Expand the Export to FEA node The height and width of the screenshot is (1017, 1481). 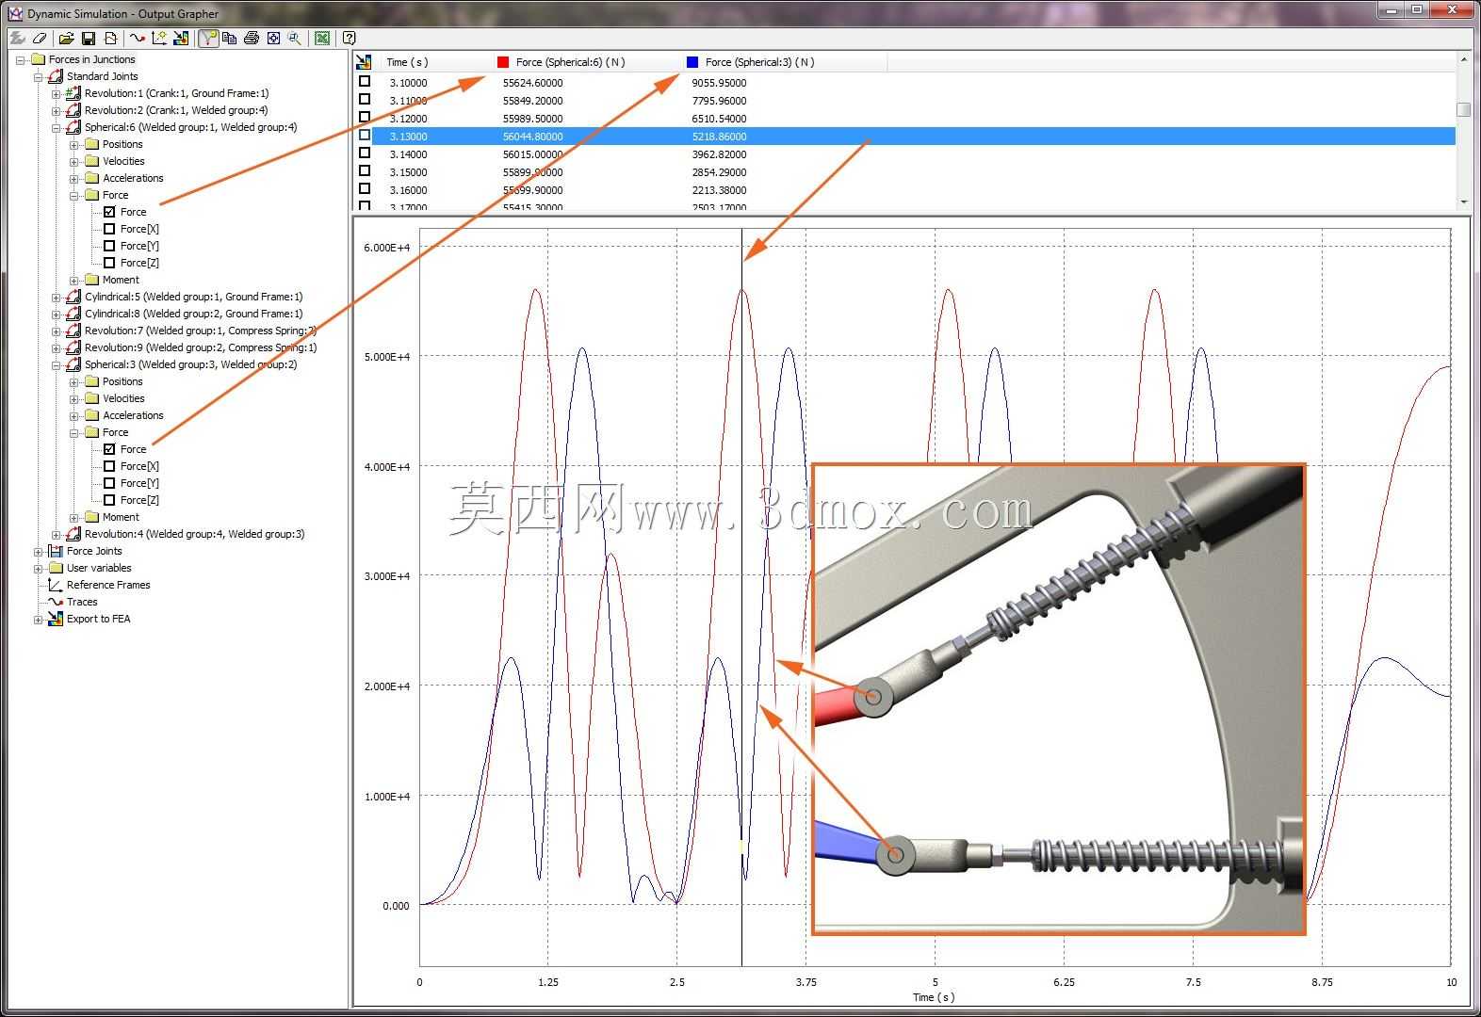point(38,619)
